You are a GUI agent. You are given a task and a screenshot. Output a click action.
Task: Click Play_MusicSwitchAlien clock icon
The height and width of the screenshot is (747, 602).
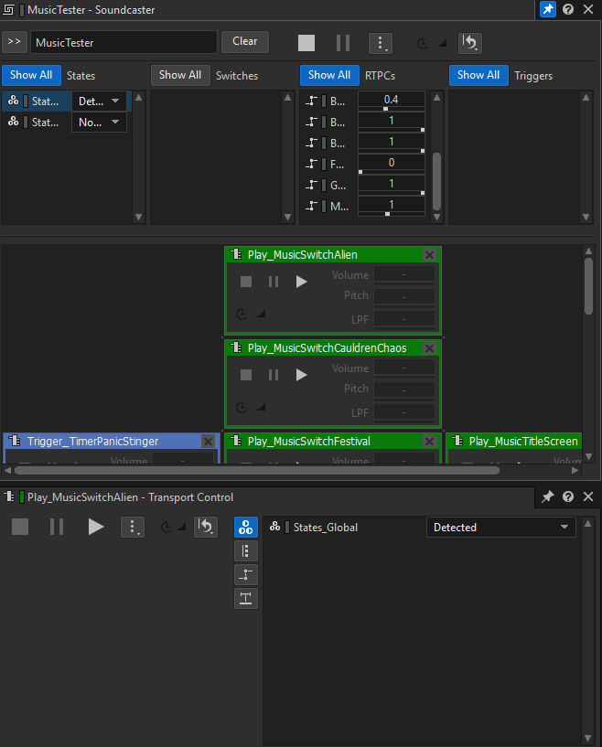pos(242,314)
